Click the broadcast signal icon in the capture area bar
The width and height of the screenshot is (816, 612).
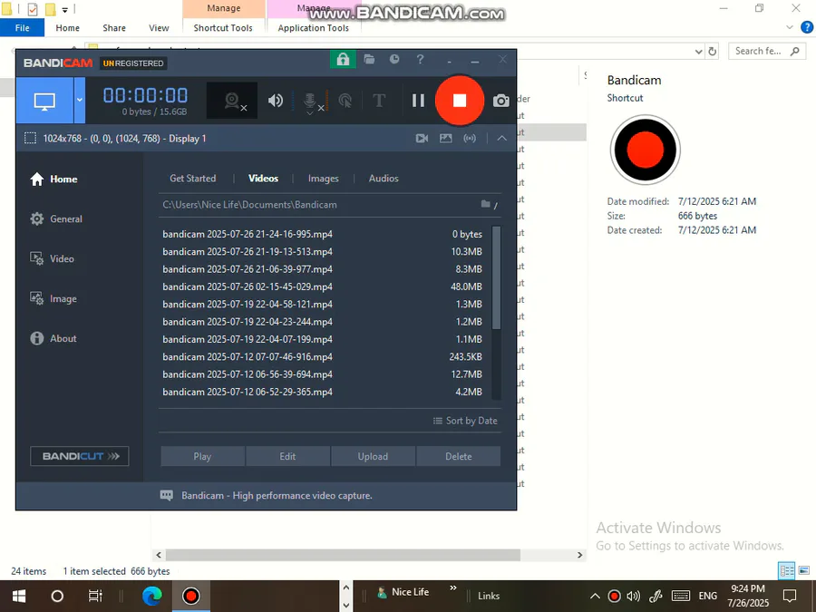click(x=470, y=139)
